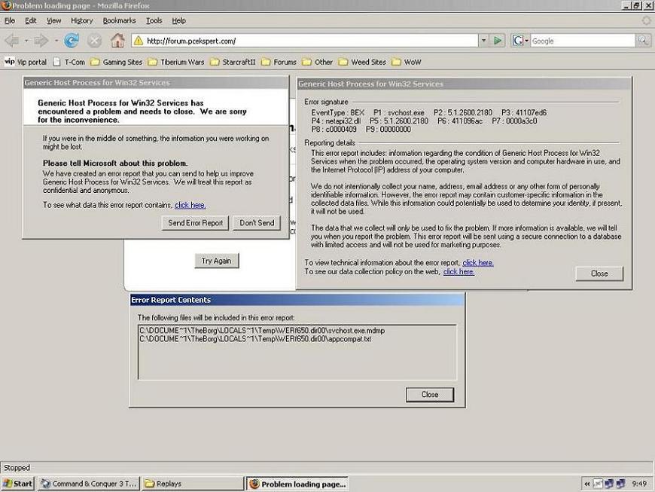Screen dimensions: 655x492
Task: Open the Weed Sites bookmark folder
Action: (363, 62)
